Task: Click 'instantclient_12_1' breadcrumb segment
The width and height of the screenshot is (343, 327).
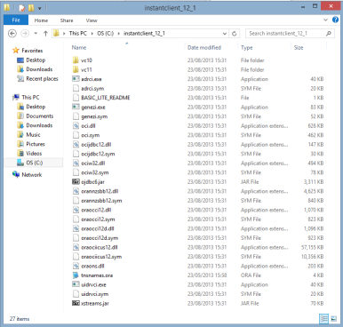Action: (x=144, y=34)
